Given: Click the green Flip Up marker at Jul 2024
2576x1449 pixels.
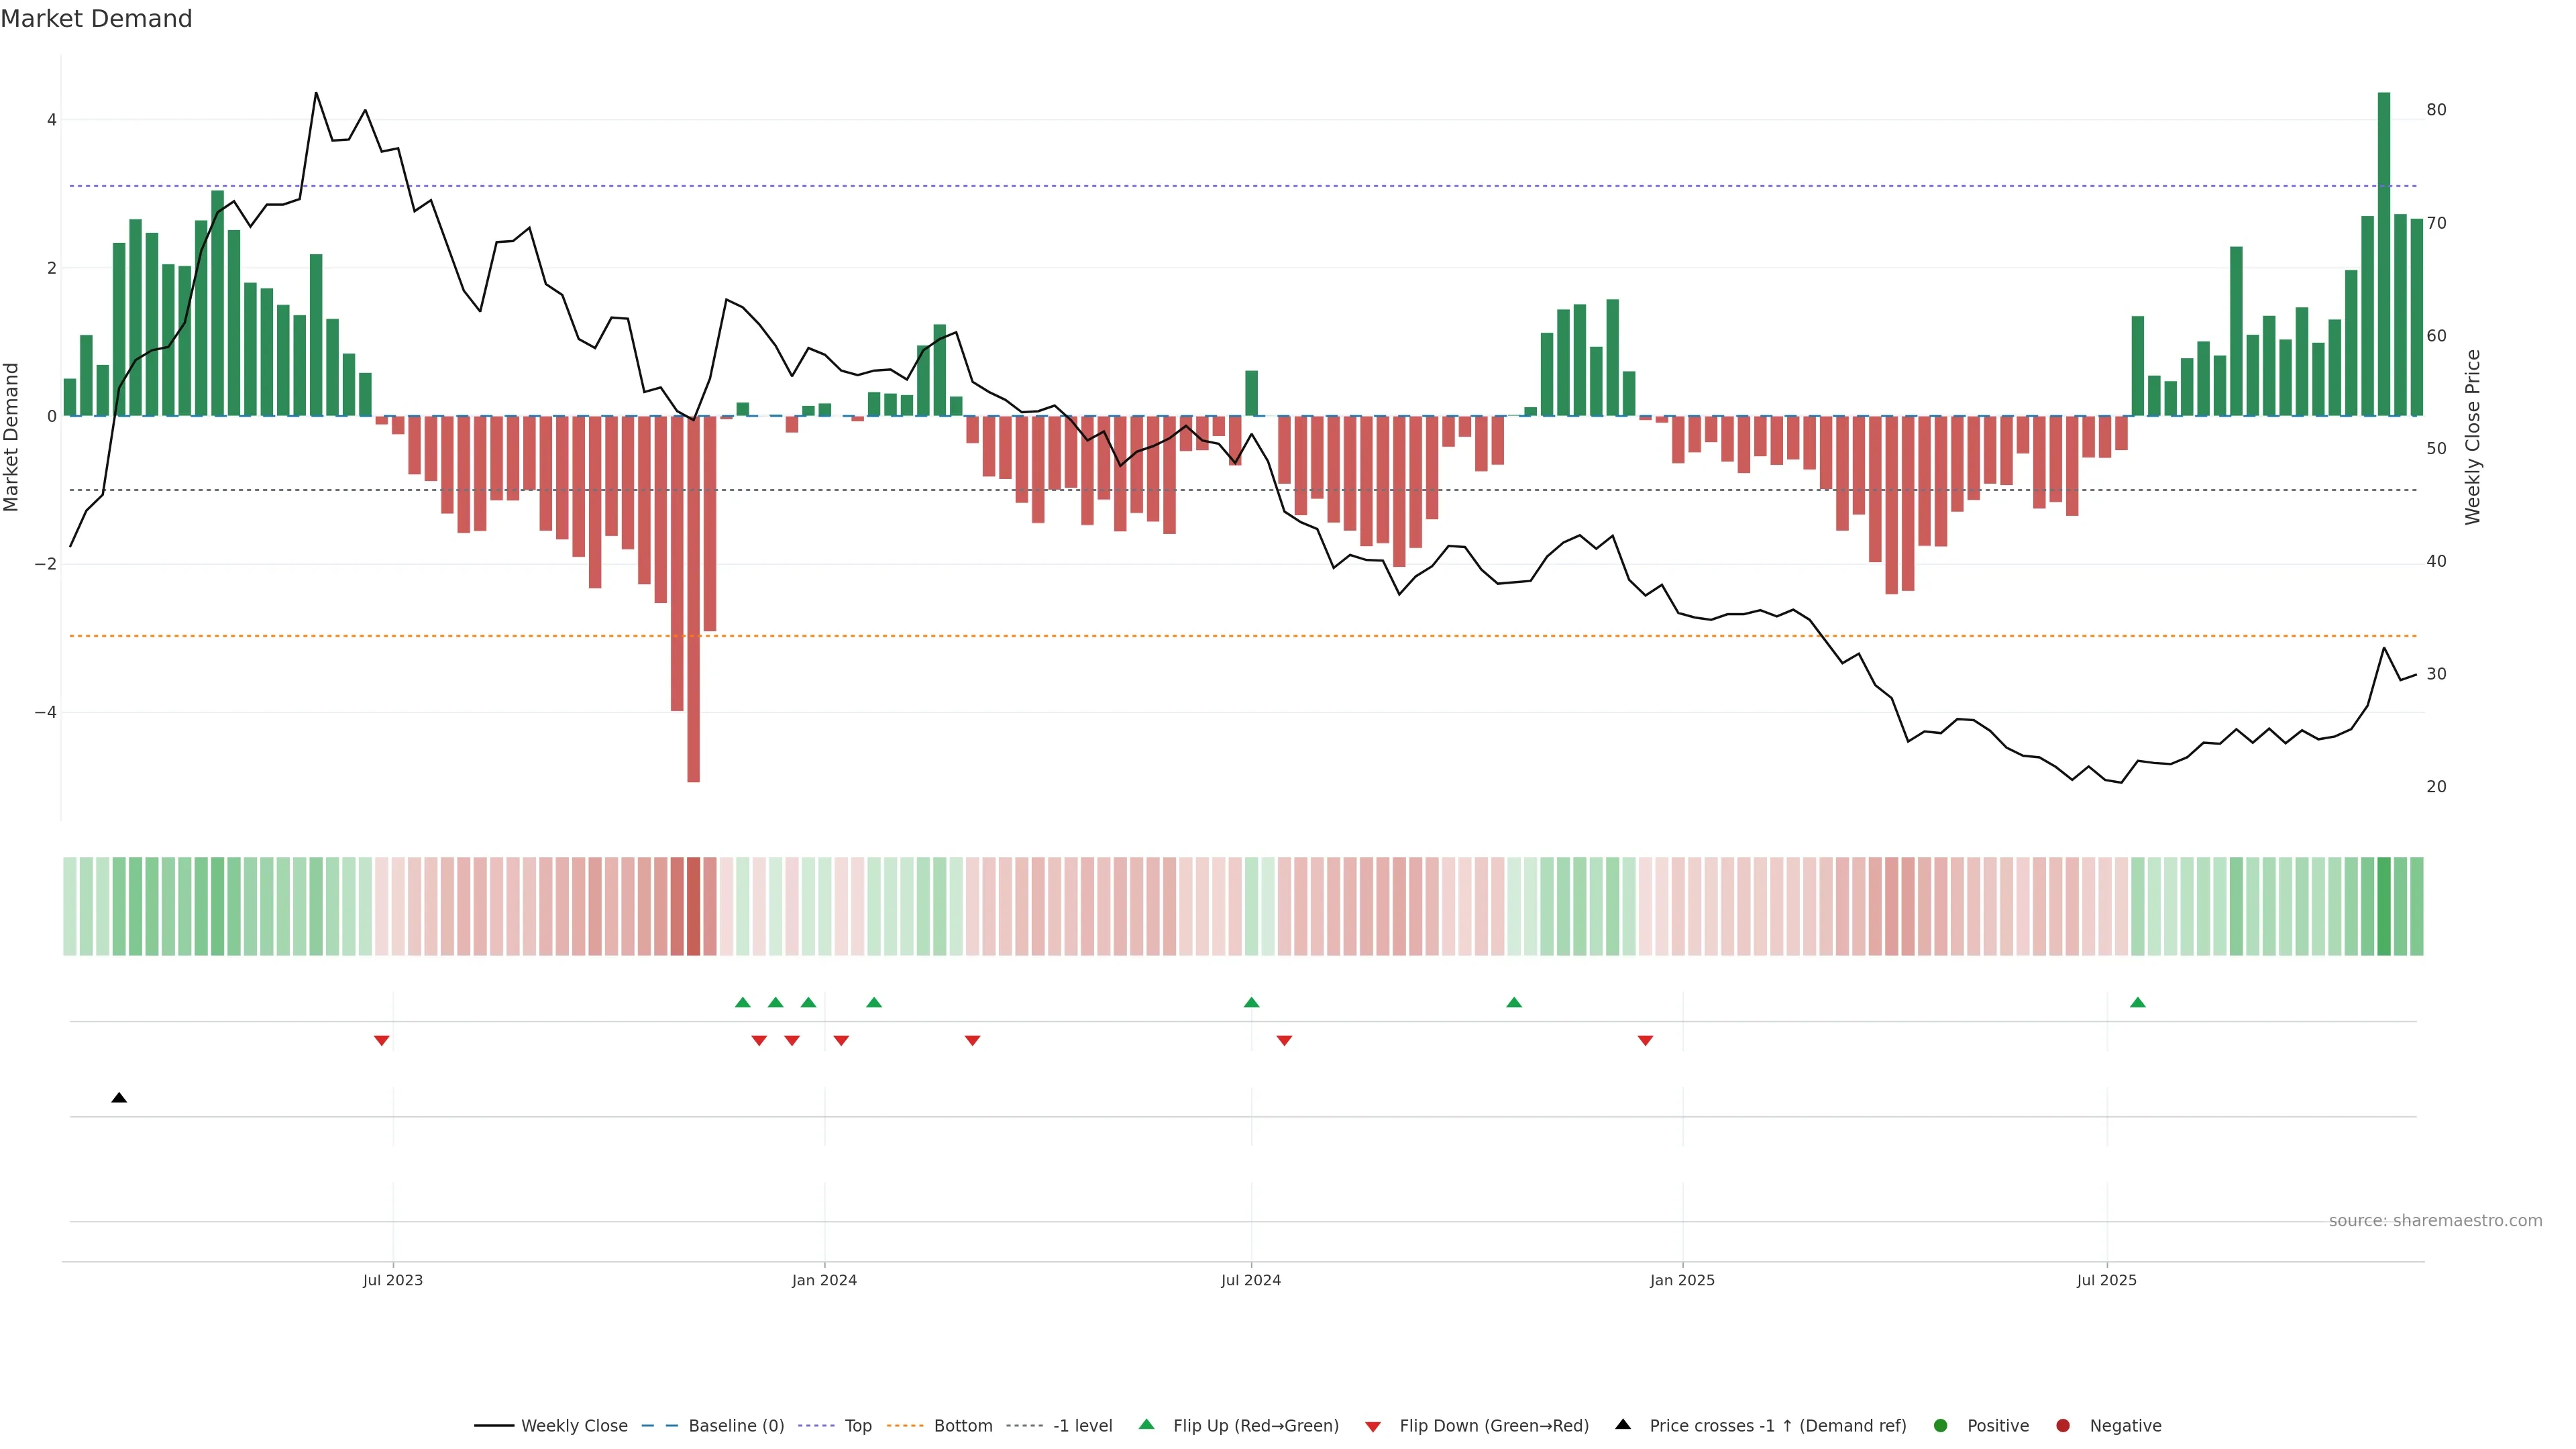Looking at the screenshot, I should coord(1251,1002).
